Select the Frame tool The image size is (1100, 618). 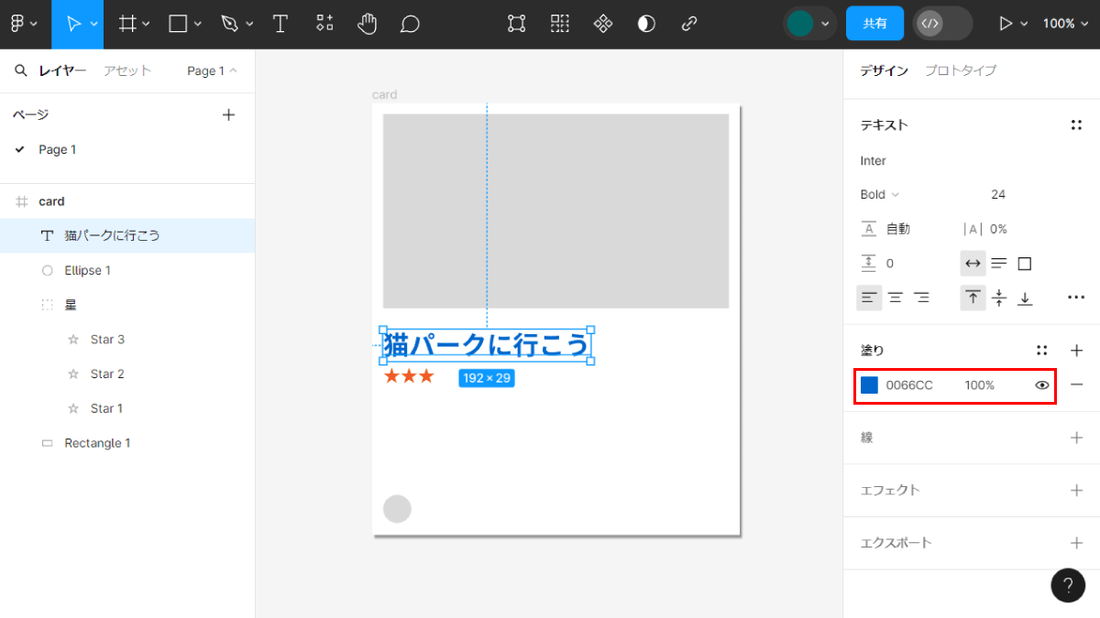pos(128,24)
